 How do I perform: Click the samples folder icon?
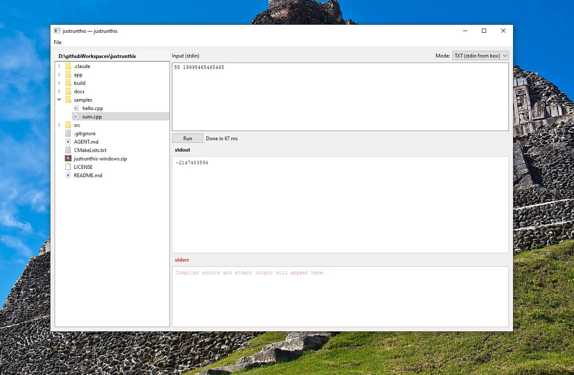click(x=68, y=100)
